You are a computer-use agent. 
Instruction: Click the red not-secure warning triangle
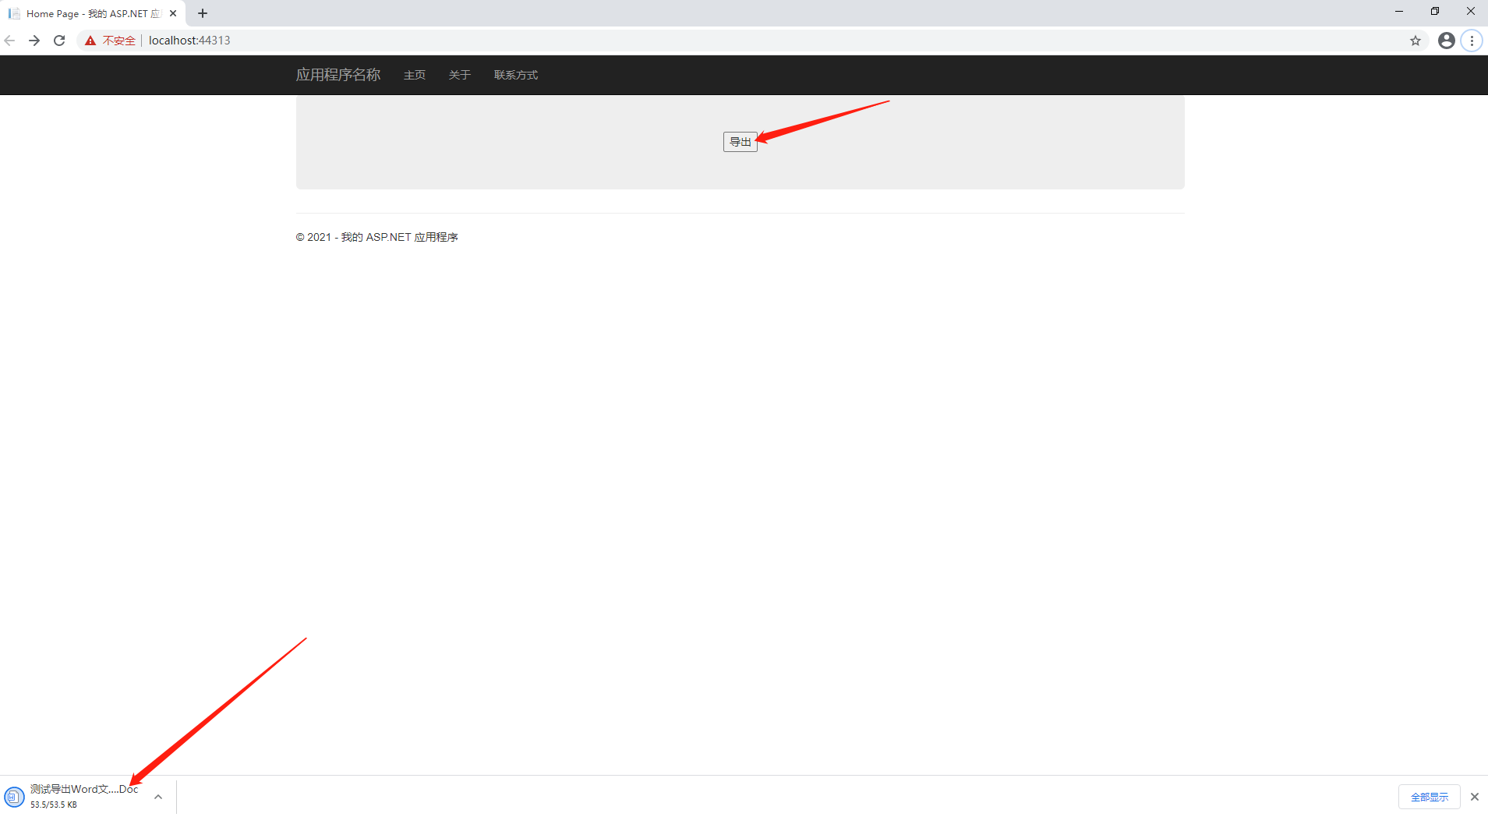click(x=90, y=41)
